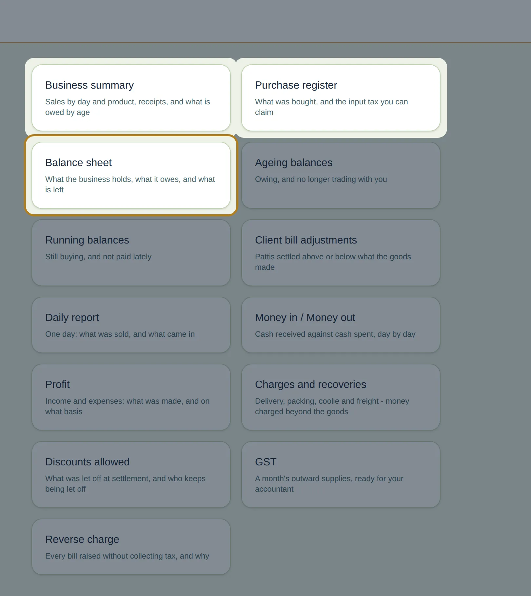Image resolution: width=531 pixels, height=596 pixels.
Task: View the Charges and recoveries report
Action: (x=341, y=397)
